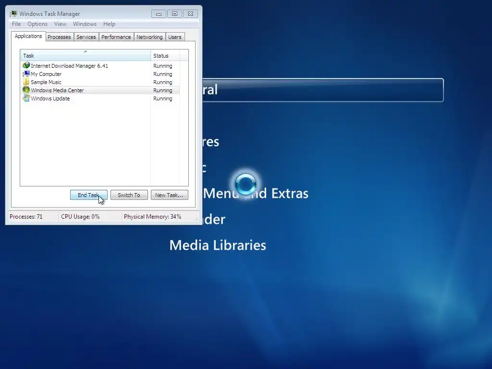Click Running status of Internet Download Manager
This screenshot has width=492, height=369.
coord(162,66)
